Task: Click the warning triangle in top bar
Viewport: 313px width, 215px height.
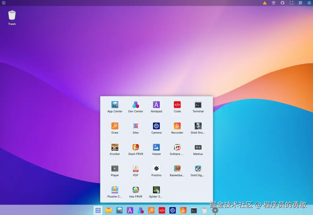Action: (x=265, y=3)
